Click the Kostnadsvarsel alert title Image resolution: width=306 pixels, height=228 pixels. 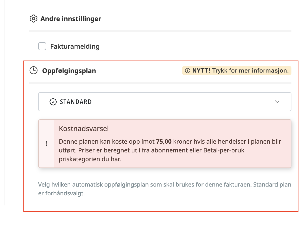point(84,129)
